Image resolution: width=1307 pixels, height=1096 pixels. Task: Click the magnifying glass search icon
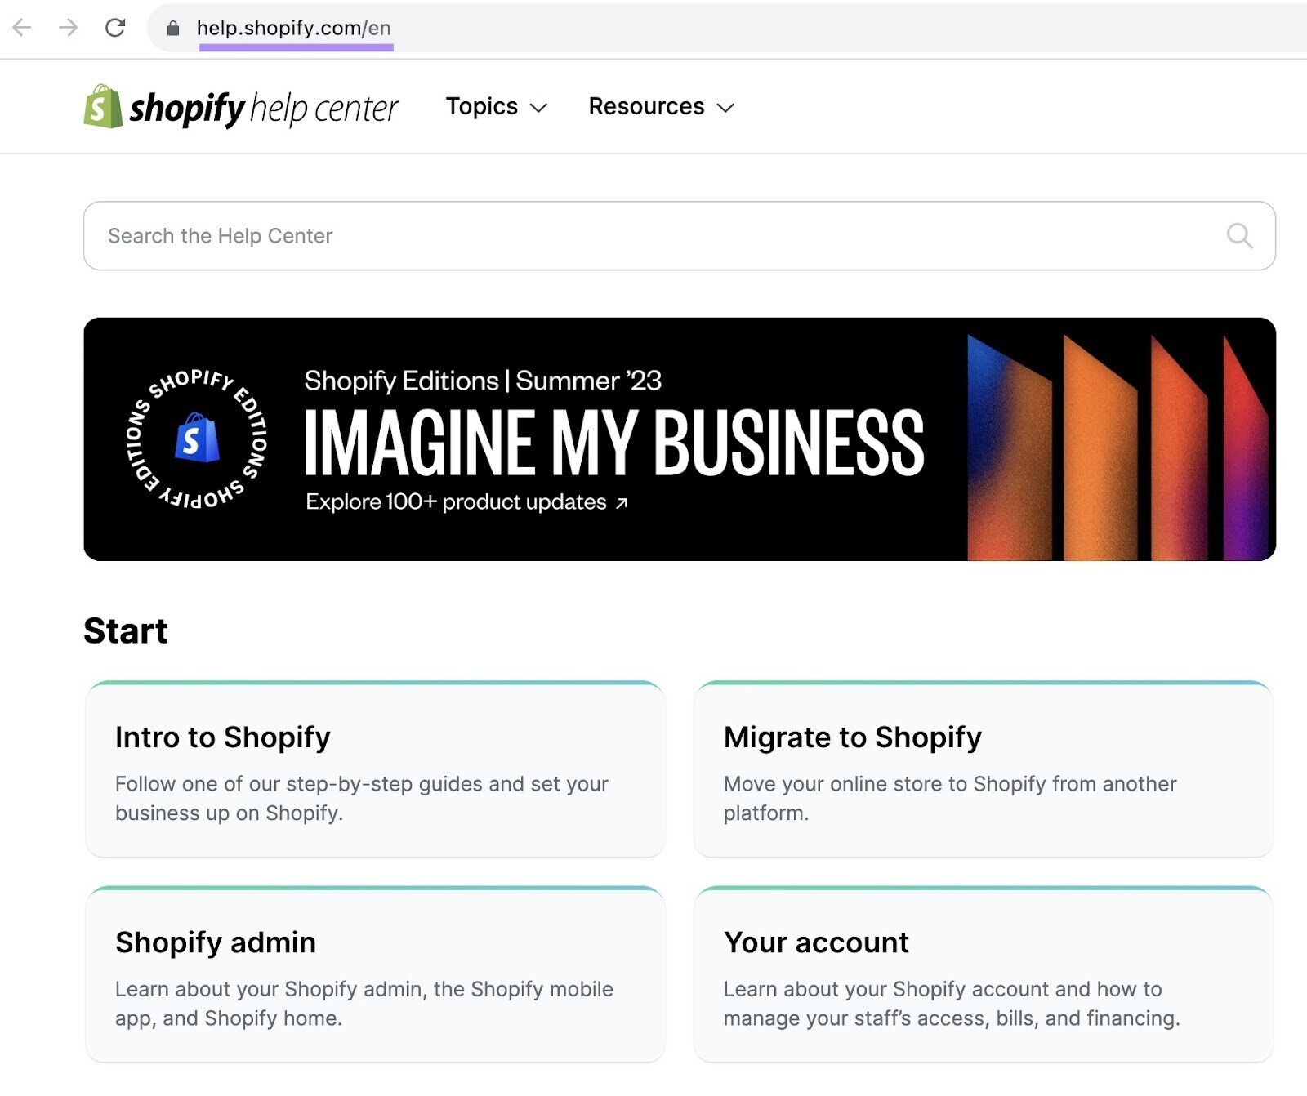pos(1239,236)
